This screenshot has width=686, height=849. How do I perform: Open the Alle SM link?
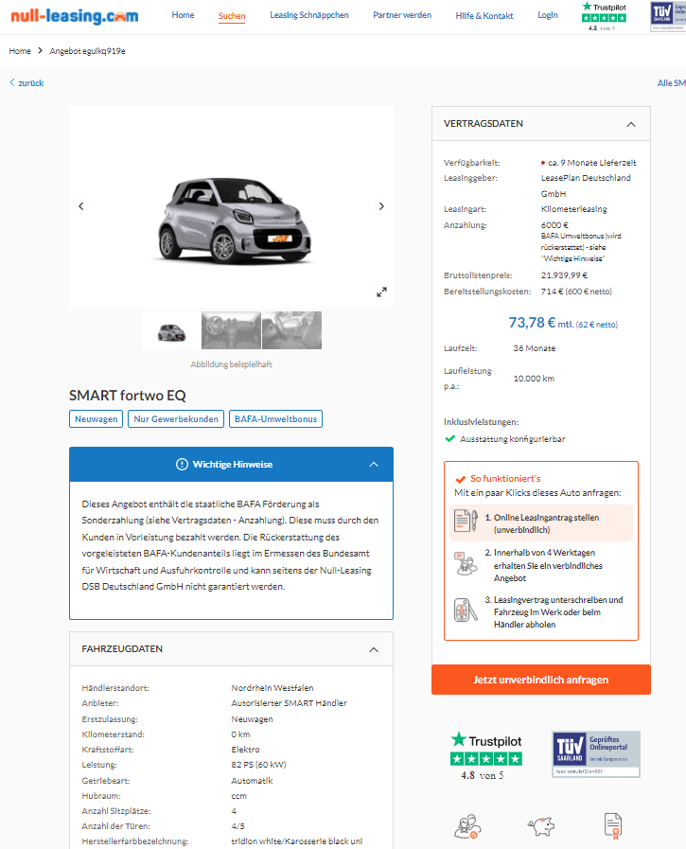click(x=672, y=83)
